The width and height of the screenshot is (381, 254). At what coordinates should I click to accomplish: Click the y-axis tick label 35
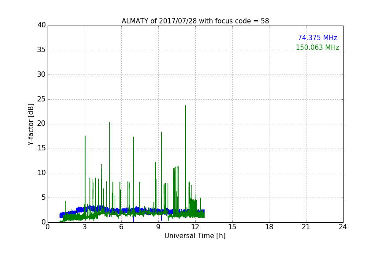point(41,50)
